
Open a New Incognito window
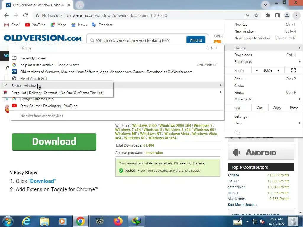[263, 38]
